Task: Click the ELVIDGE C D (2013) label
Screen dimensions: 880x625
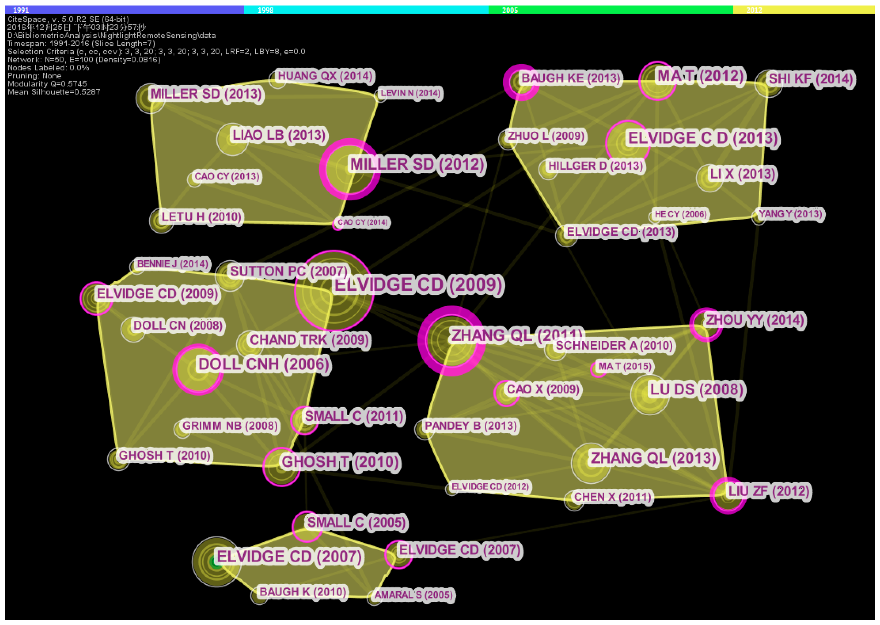Action: (703, 138)
